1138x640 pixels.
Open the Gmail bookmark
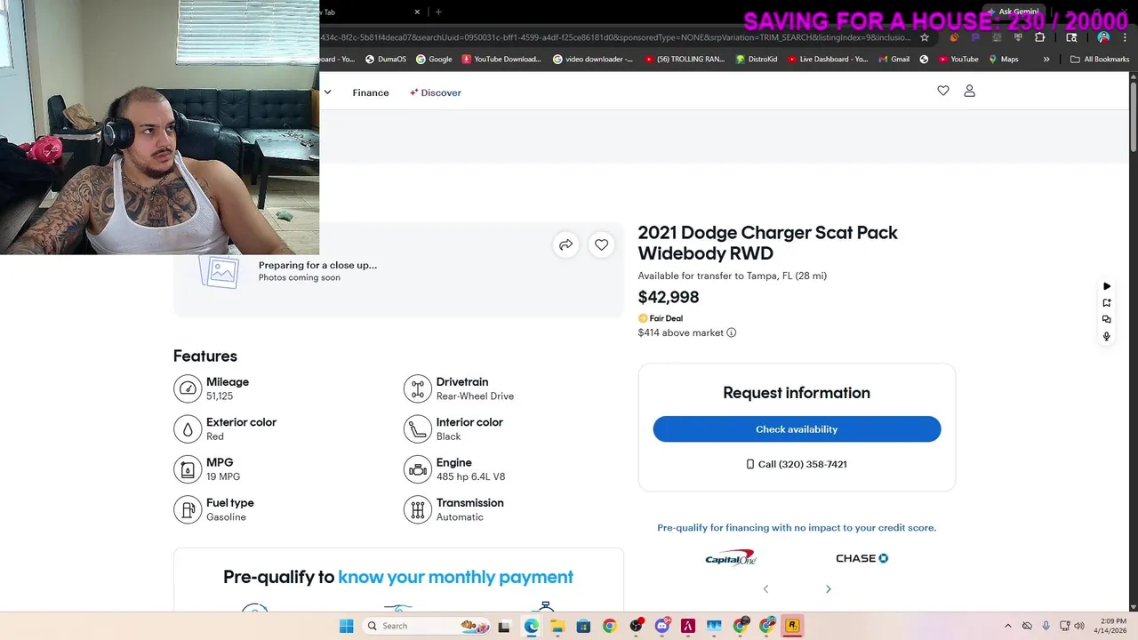click(x=894, y=60)
